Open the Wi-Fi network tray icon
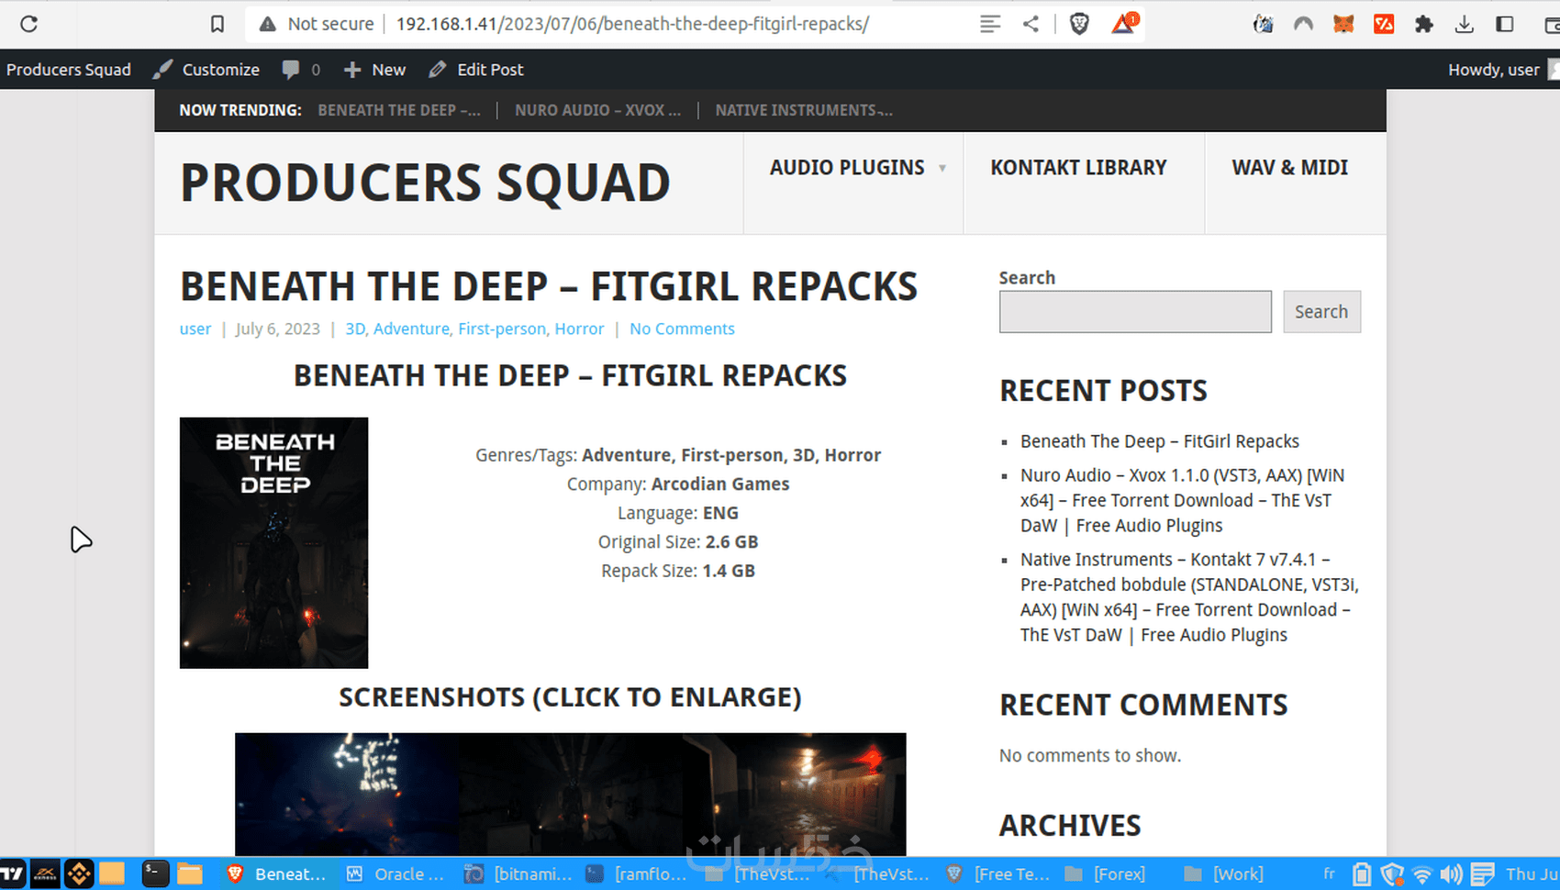 tap(1421, 874)
